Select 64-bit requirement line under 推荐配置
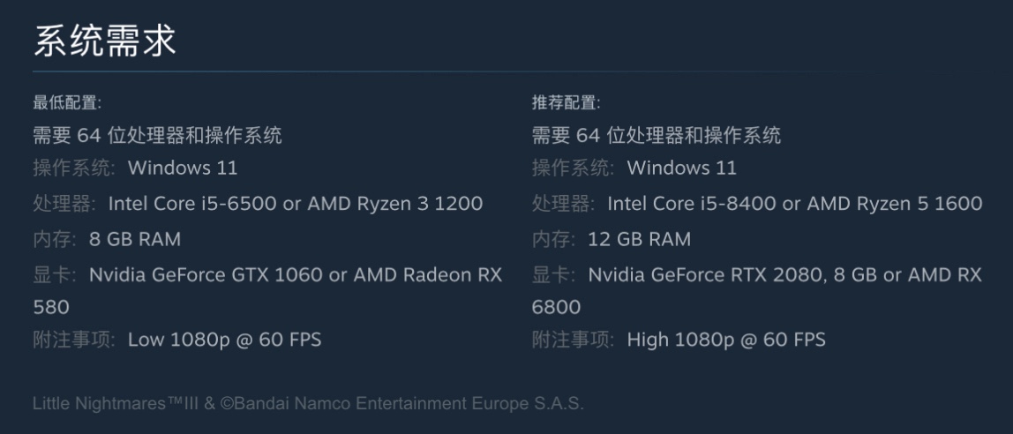This screenshot has width=1013, height=434. [656, 136]
